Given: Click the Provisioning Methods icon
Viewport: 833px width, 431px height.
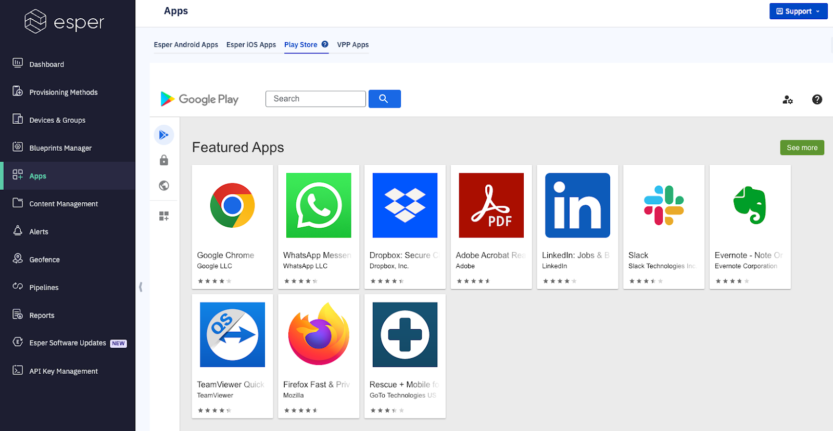Looking at the screenshot, I should point(18,91).
